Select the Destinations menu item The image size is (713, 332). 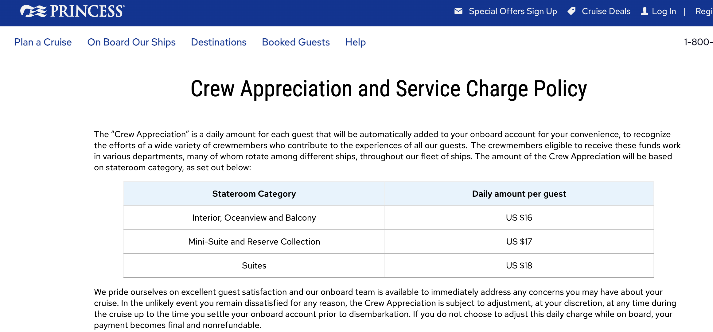[219, 42]
